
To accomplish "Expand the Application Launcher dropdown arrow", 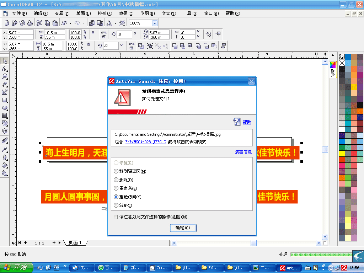I will click(115, 23).
